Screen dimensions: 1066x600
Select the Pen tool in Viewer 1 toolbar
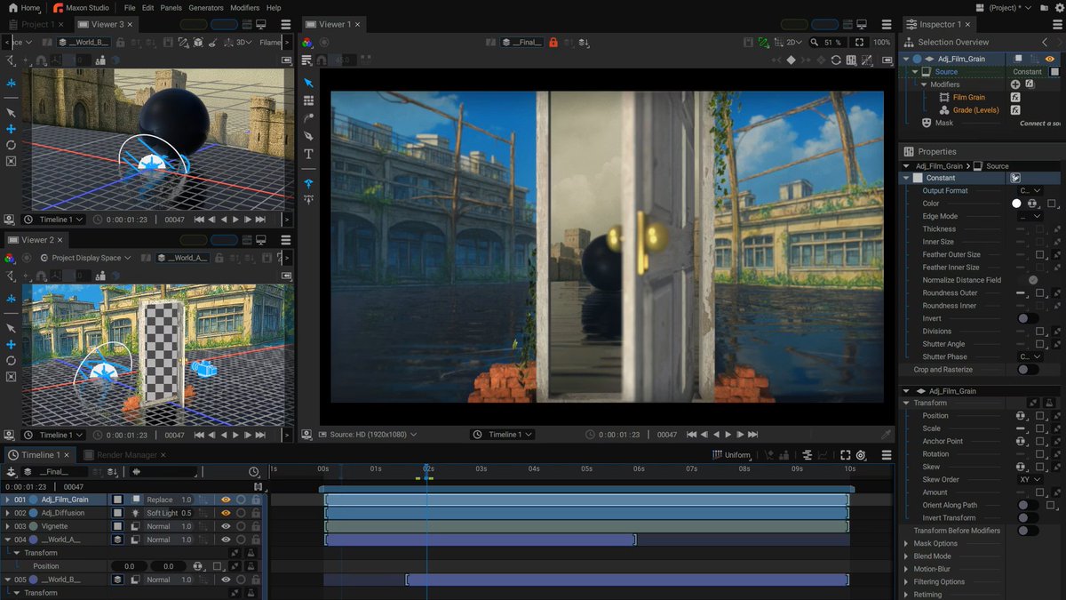point(308,136)
